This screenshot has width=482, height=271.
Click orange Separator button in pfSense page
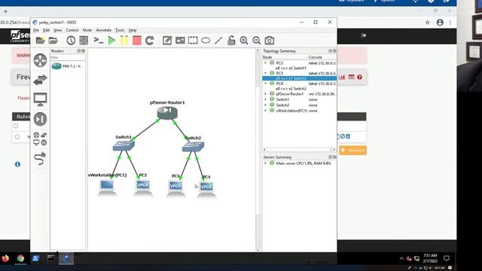pyautogui.click(x=352, y=151)
